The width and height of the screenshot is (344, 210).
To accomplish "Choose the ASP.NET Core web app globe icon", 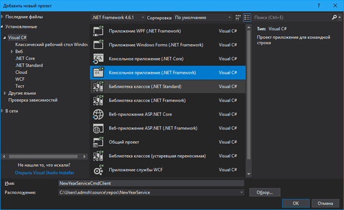I will [x=98, y=114].
